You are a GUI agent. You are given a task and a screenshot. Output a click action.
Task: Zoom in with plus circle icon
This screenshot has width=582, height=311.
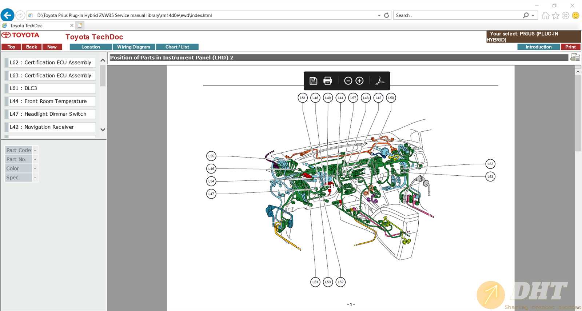click(x=359, y=81)
